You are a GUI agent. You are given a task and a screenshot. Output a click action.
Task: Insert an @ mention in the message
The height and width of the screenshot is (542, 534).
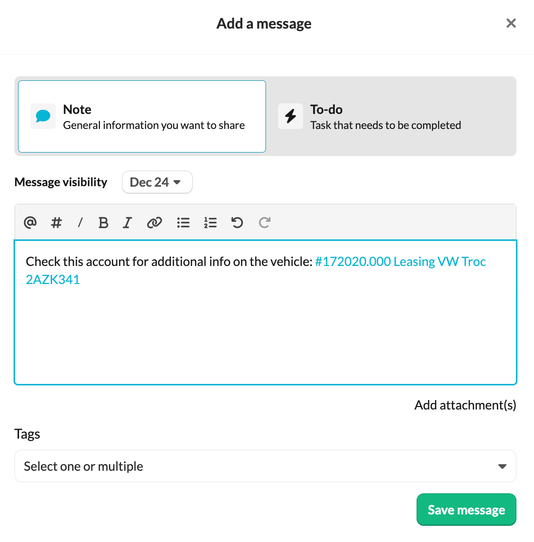tap(30, 222)
